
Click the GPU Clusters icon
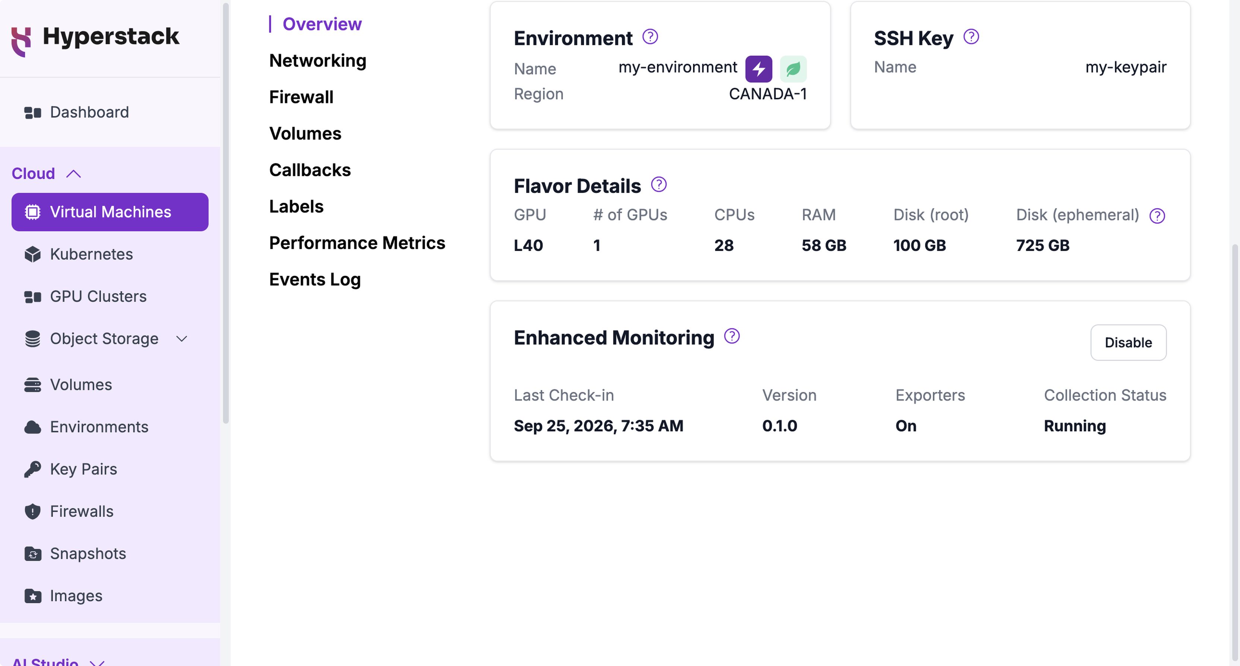pyautogui.click(x=32, y=297)
